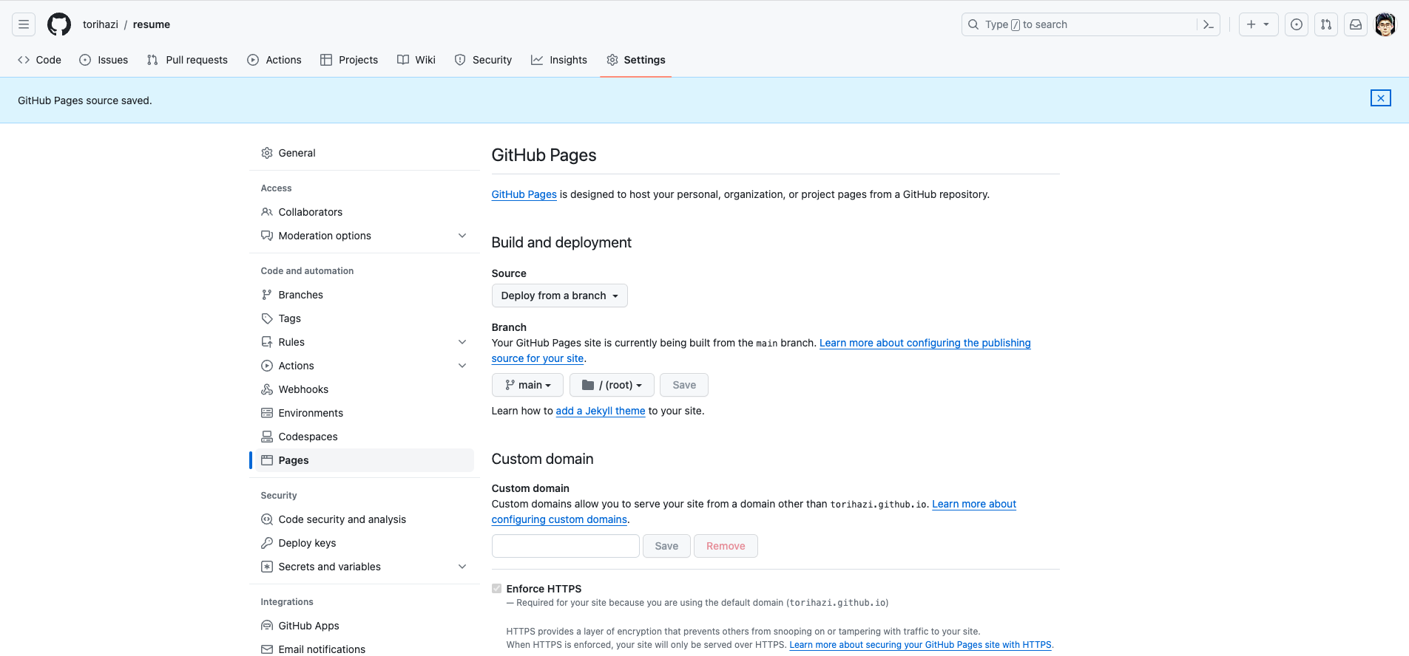
Task: Open 'Deploy from a branch' source dropdown
Action: (559, 295)
